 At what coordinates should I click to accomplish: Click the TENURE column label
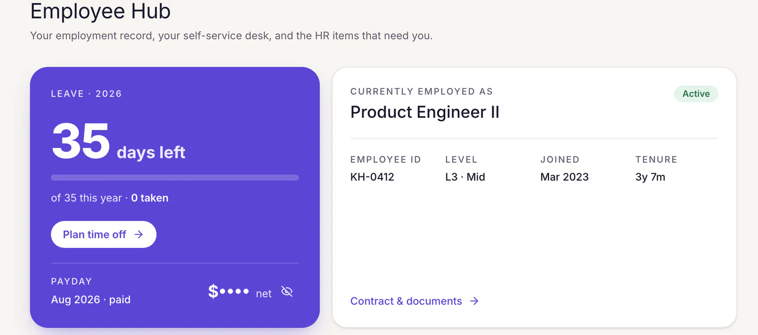[x=656, y=159]
